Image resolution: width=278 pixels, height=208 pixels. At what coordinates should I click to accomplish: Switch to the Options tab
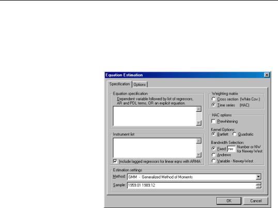point(140,84)
